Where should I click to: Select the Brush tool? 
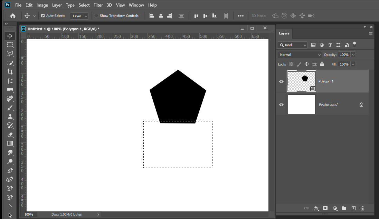pos(10,108)
